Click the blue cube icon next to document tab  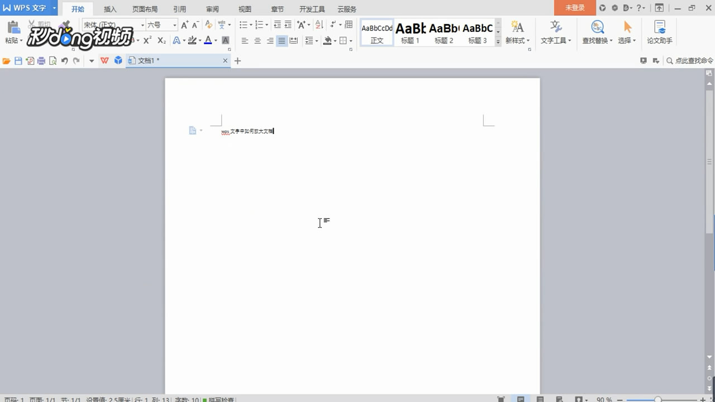[118, 61]
